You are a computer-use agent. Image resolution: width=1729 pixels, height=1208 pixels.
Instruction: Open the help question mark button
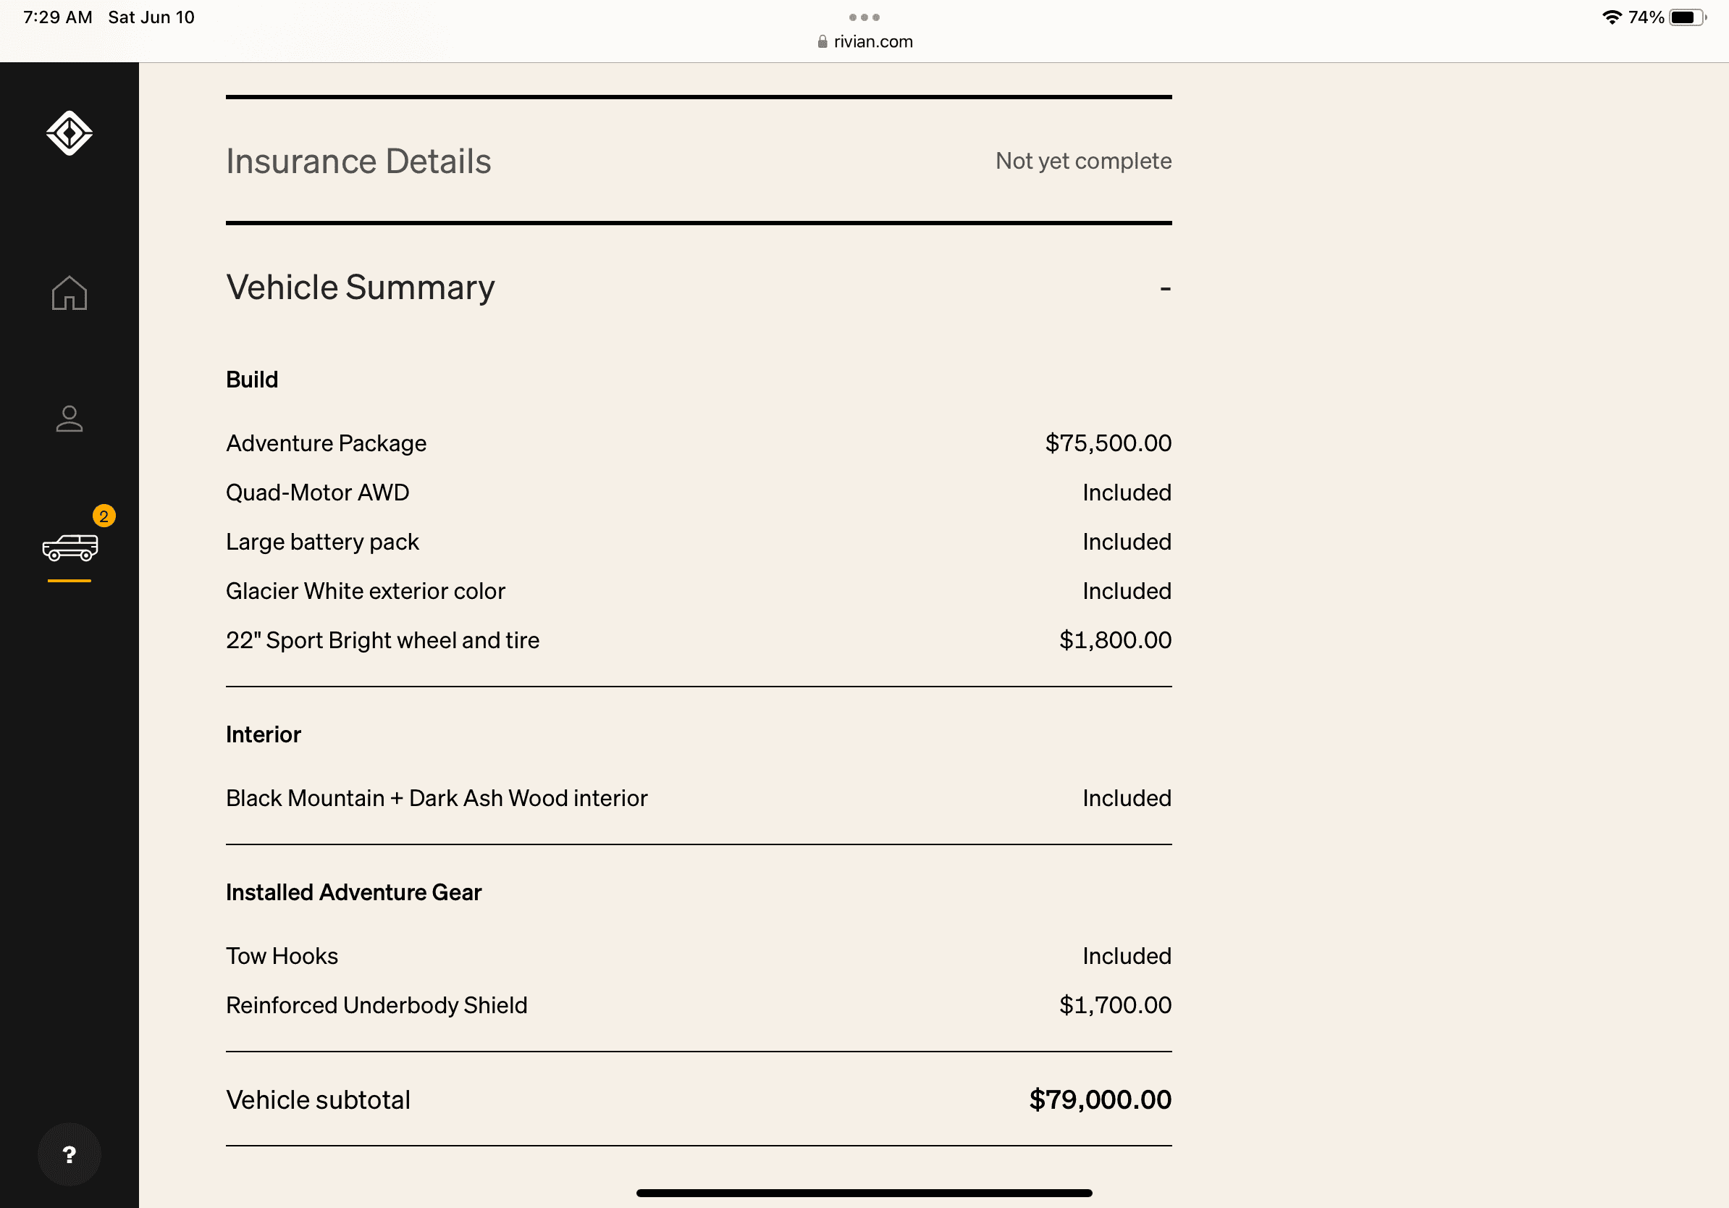point(70,1154)
